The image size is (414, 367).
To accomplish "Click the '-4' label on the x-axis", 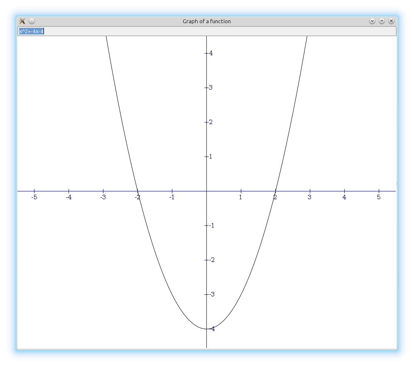I will 69,197.
